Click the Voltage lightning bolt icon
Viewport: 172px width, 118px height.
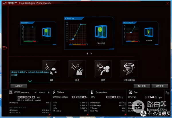(x=54, y=92)
